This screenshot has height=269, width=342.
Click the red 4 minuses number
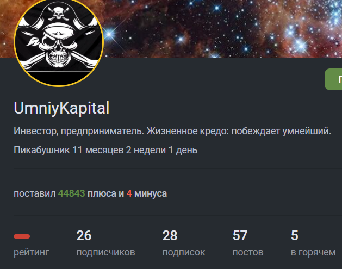(x=129, y=193)
